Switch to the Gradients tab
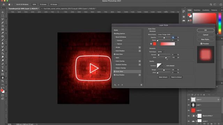This screenshot has width=223, height=125. [206, 10]
